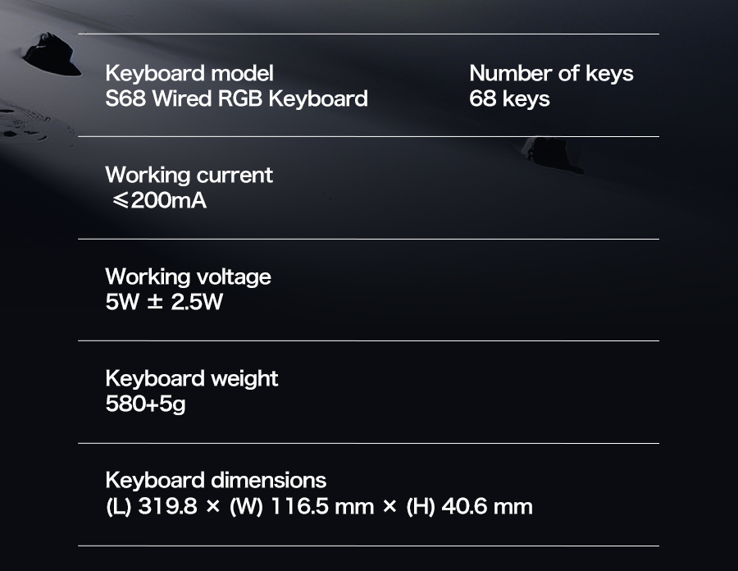Select the (L) 319.8 length value

point(152,506)
